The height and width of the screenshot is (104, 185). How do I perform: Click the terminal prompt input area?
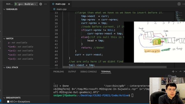132,95
